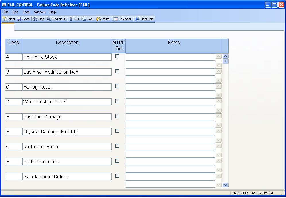Cut selection with the scissors icon

pos(71,19)
